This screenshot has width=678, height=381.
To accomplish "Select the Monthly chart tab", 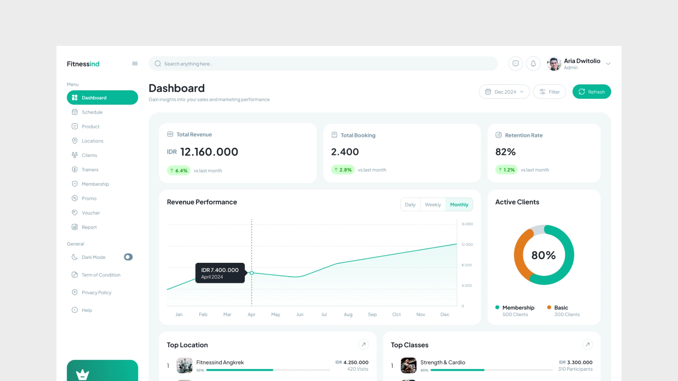I will point(459,205).
